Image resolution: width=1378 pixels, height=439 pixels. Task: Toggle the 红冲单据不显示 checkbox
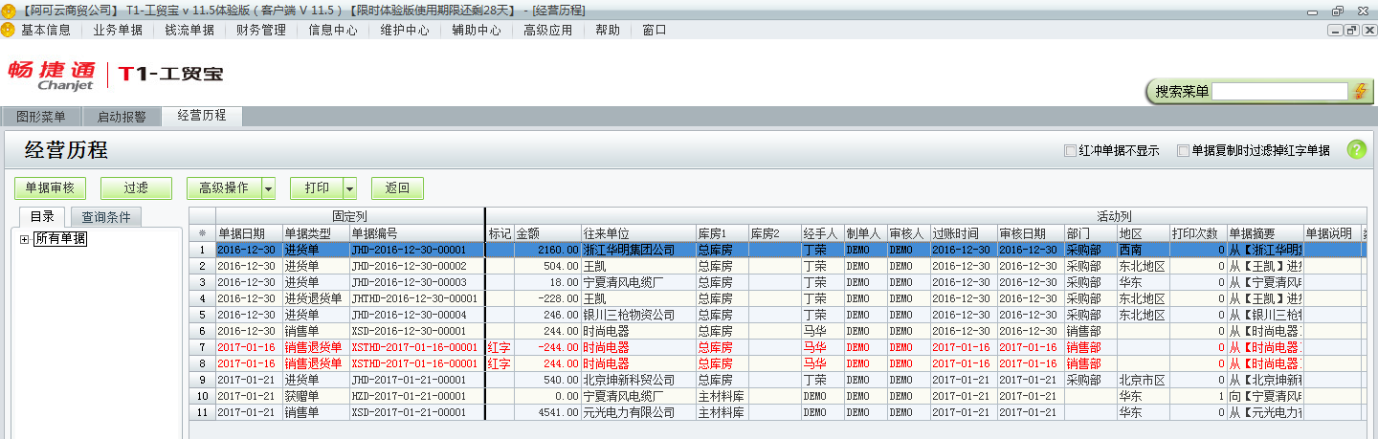tap(1070, 150)
